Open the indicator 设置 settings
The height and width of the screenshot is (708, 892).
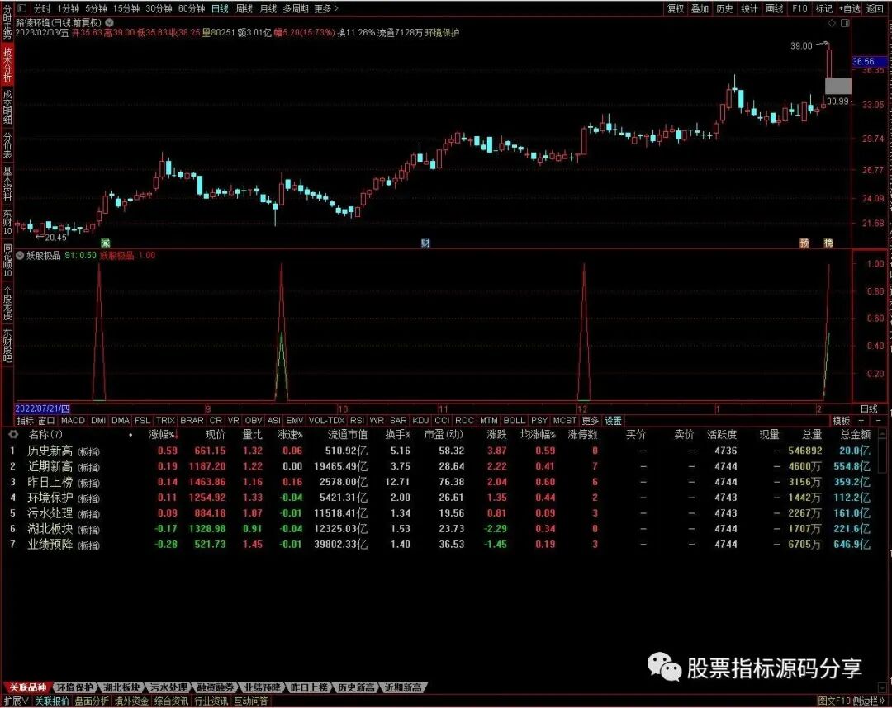(x=613, y=421)
